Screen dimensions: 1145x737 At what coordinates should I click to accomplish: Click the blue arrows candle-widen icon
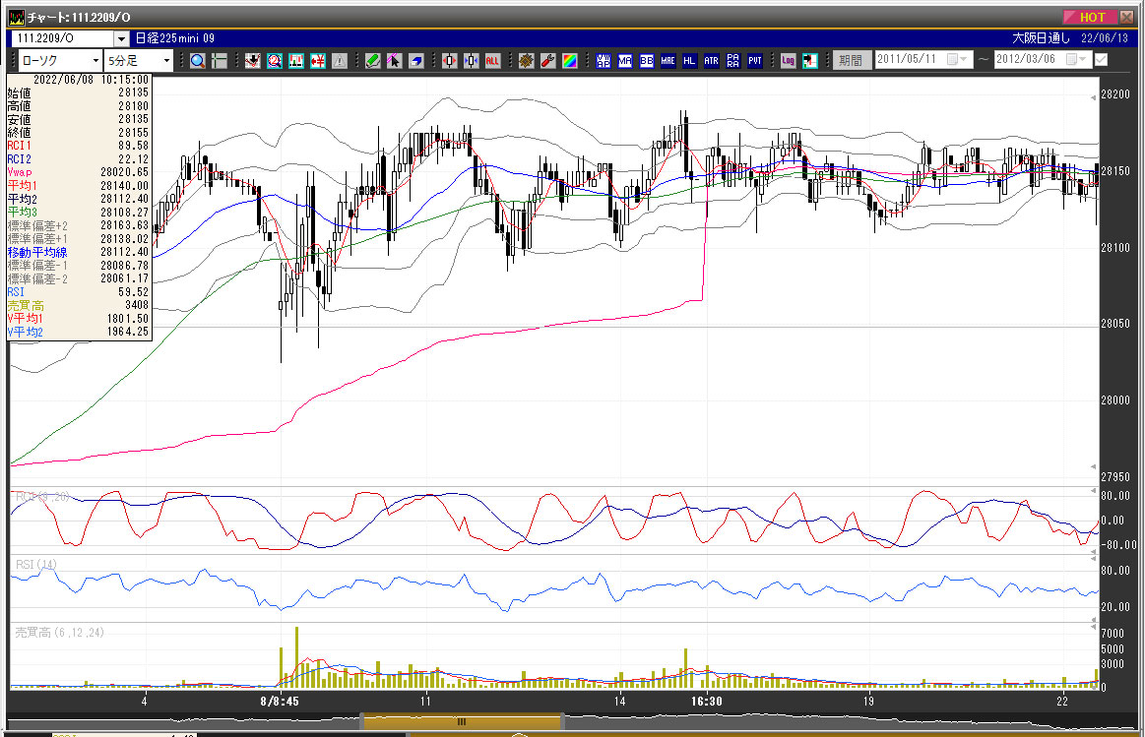471,61
